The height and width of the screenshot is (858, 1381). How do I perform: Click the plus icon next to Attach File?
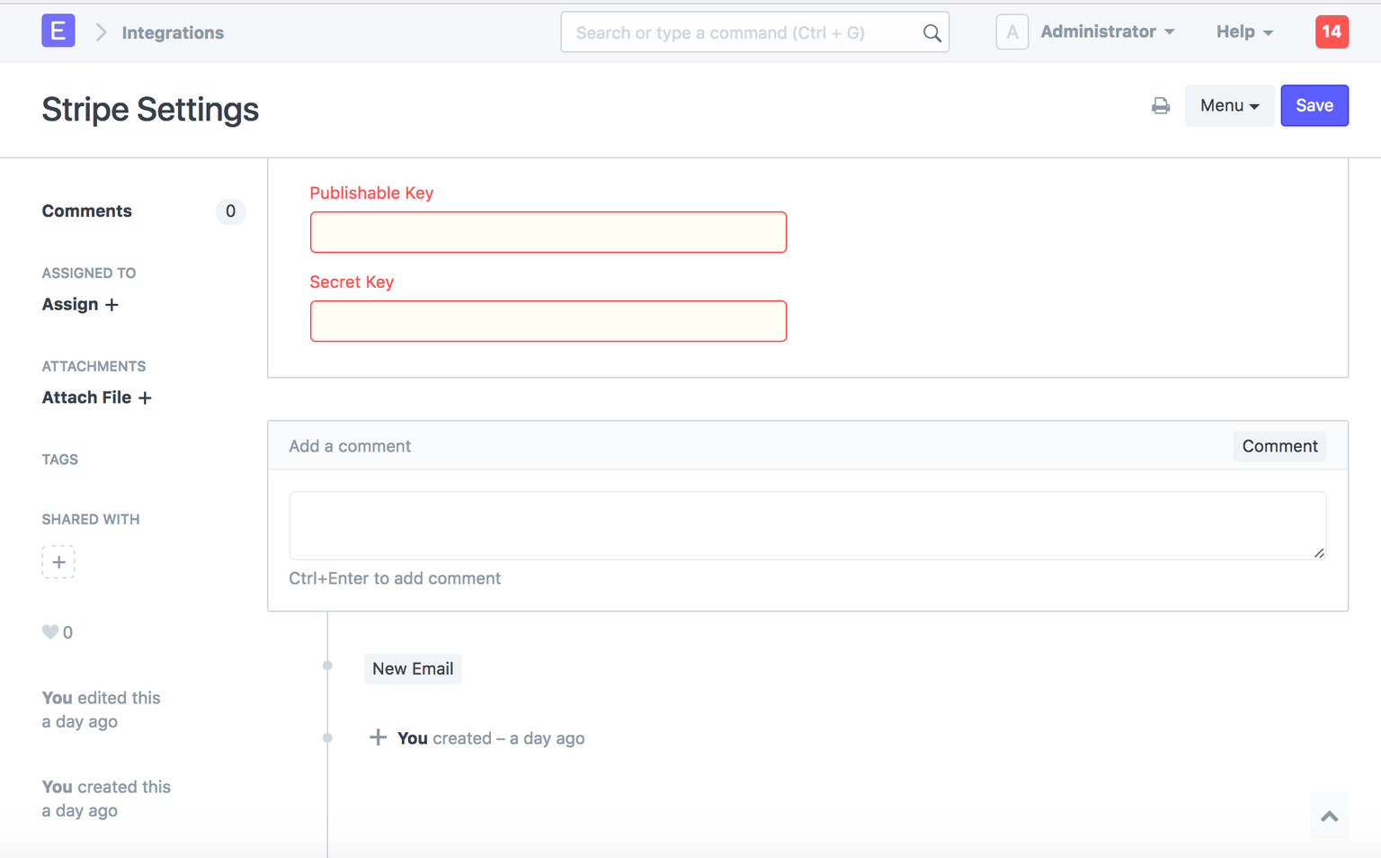(x=145, y=397)
